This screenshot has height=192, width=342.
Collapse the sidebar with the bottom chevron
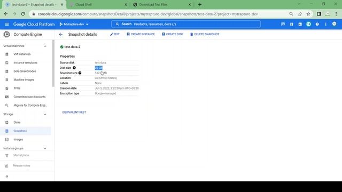(7, 177)
